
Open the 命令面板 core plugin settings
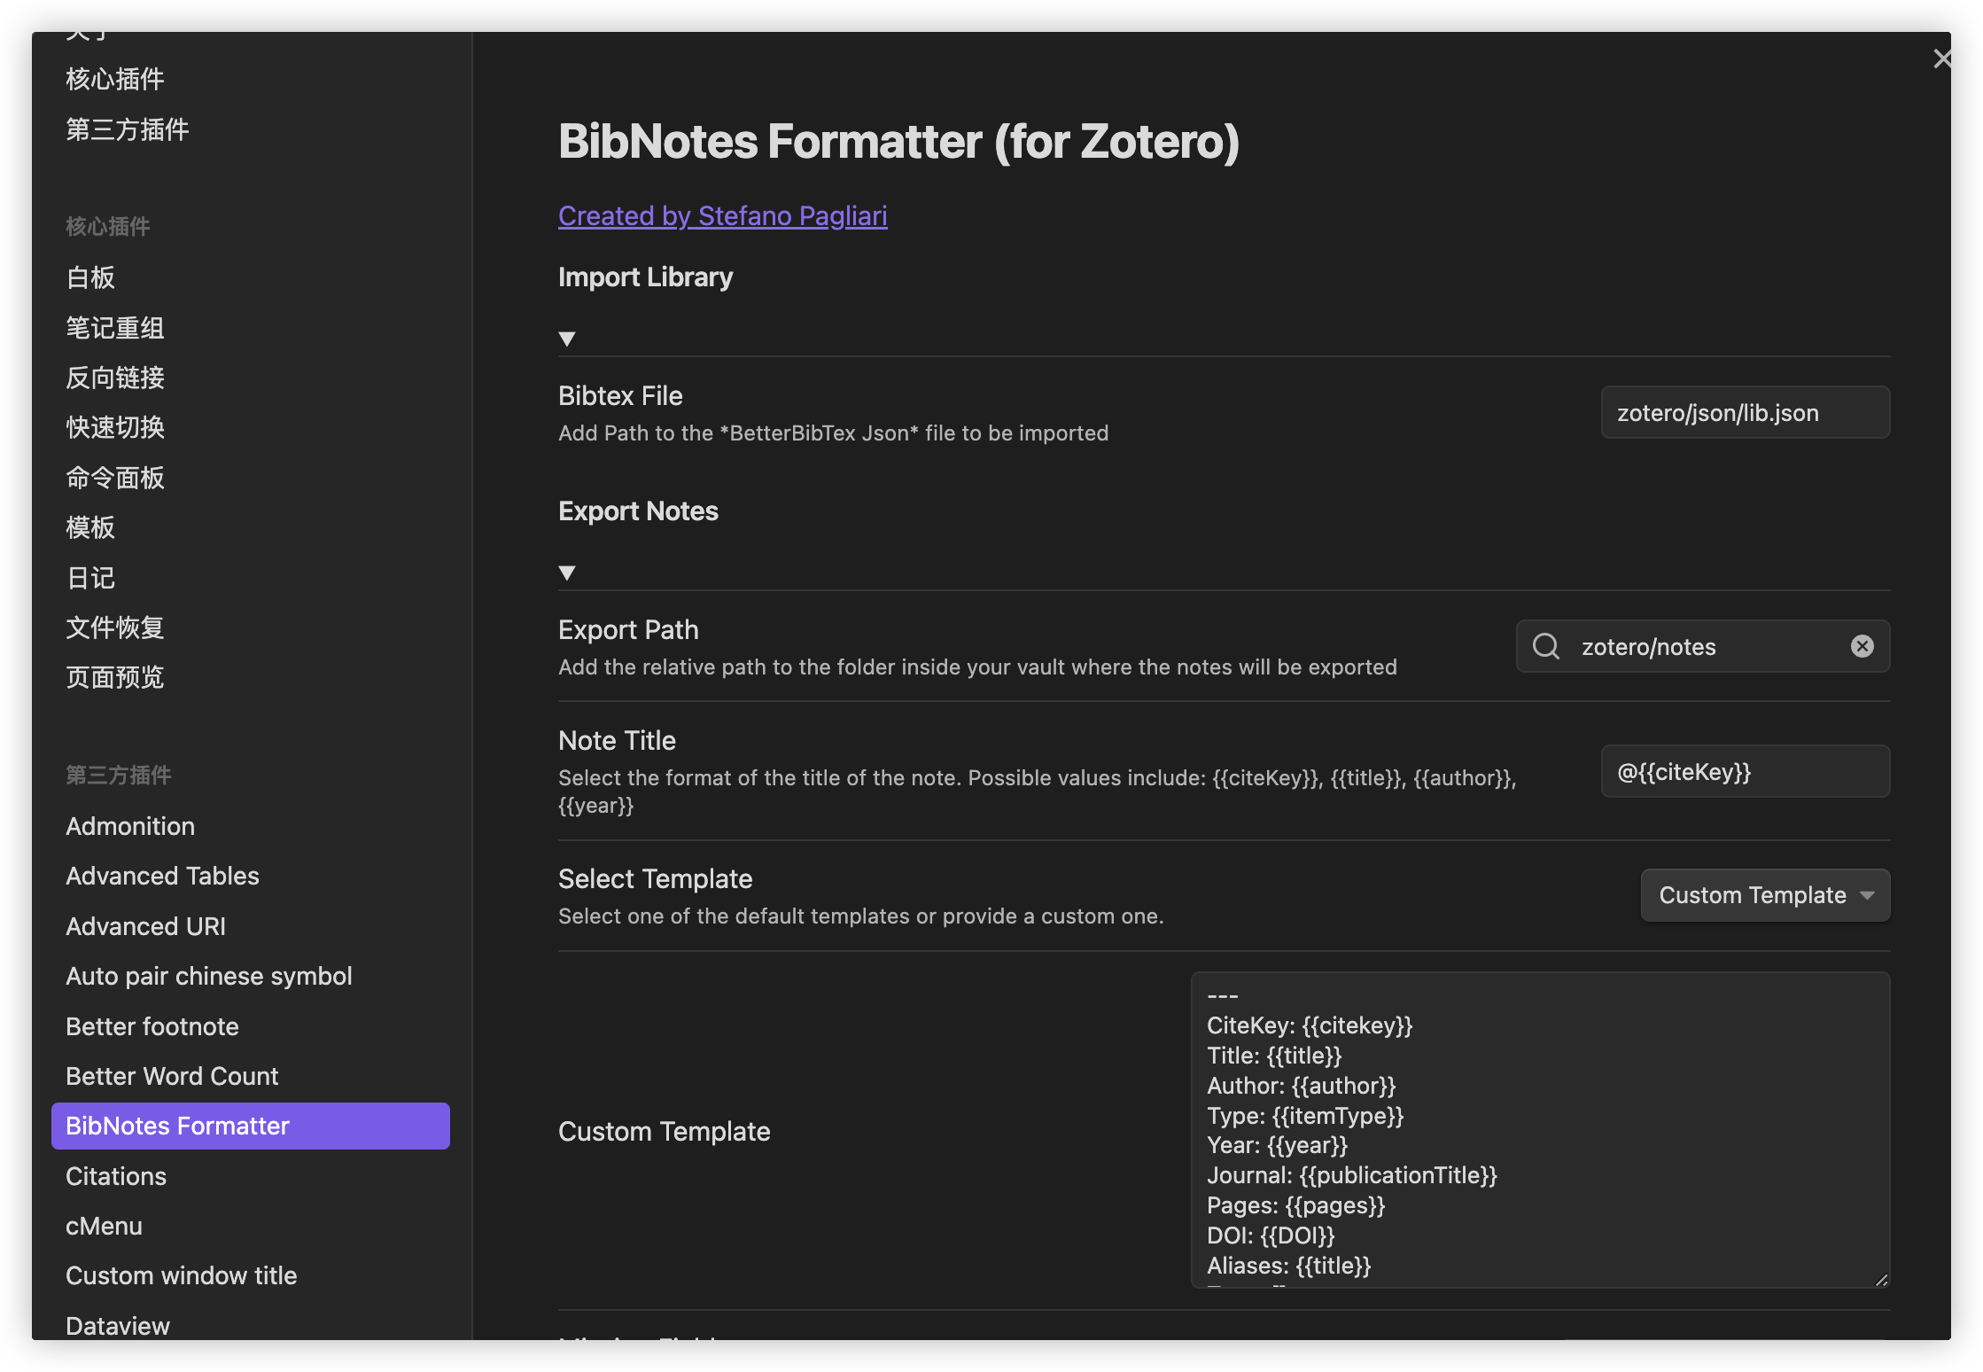pos(115,478)
